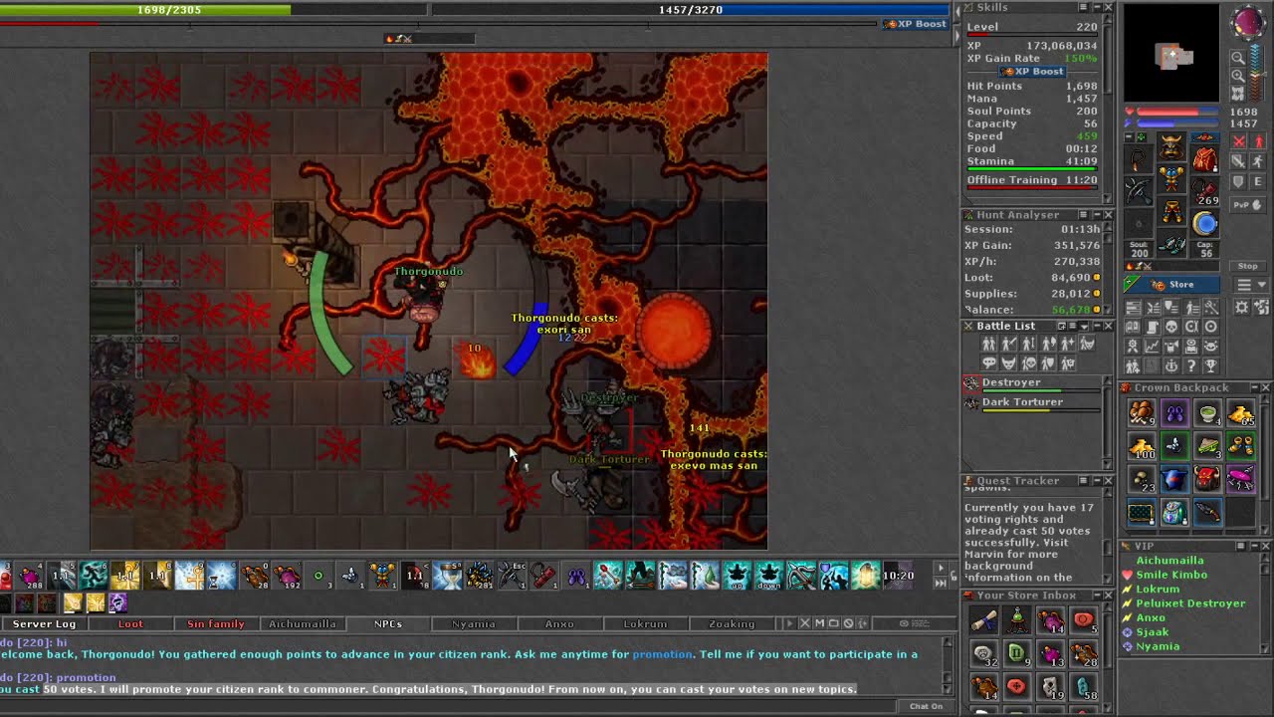
Task: Open the red backpack equipment slot
Action: [x=1205, y=159]
